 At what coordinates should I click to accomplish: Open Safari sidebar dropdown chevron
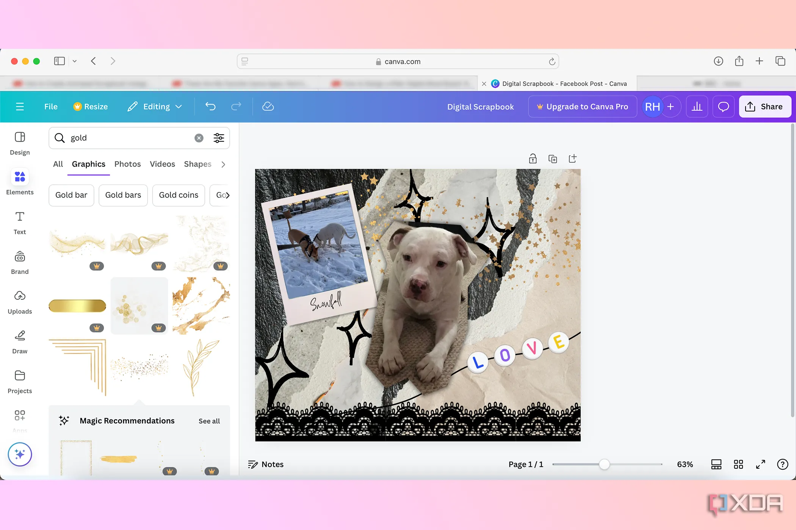coord(75,61)
